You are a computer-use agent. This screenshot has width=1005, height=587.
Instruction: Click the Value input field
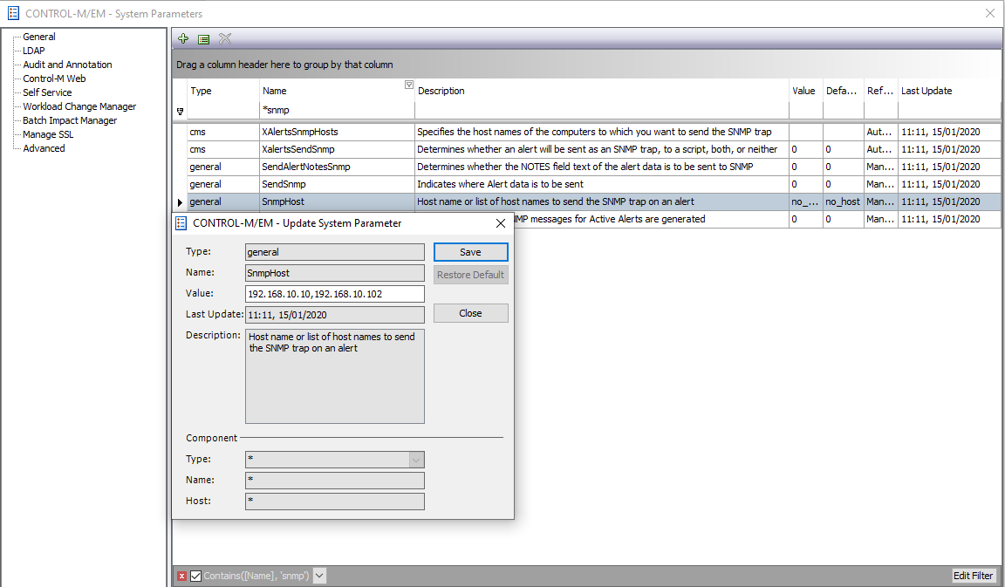pos(335,294)
